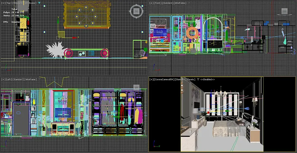Image resolution: width=297 pixels, height=153 pixels.
Task: Open the [Wireframe] shading menu in Front viewport
Action: [180, 3]
